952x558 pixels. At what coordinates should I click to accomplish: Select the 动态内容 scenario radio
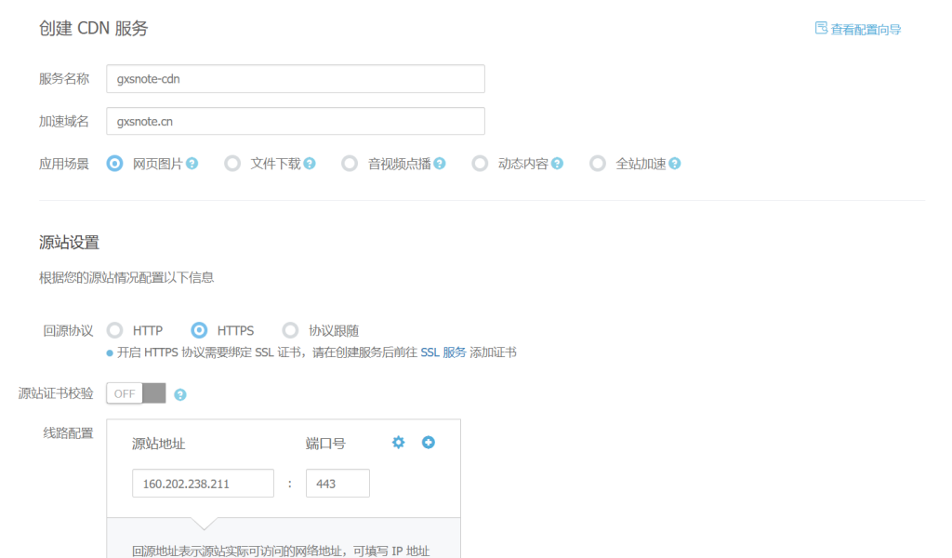pyautogui.click(x=481, y=164)
